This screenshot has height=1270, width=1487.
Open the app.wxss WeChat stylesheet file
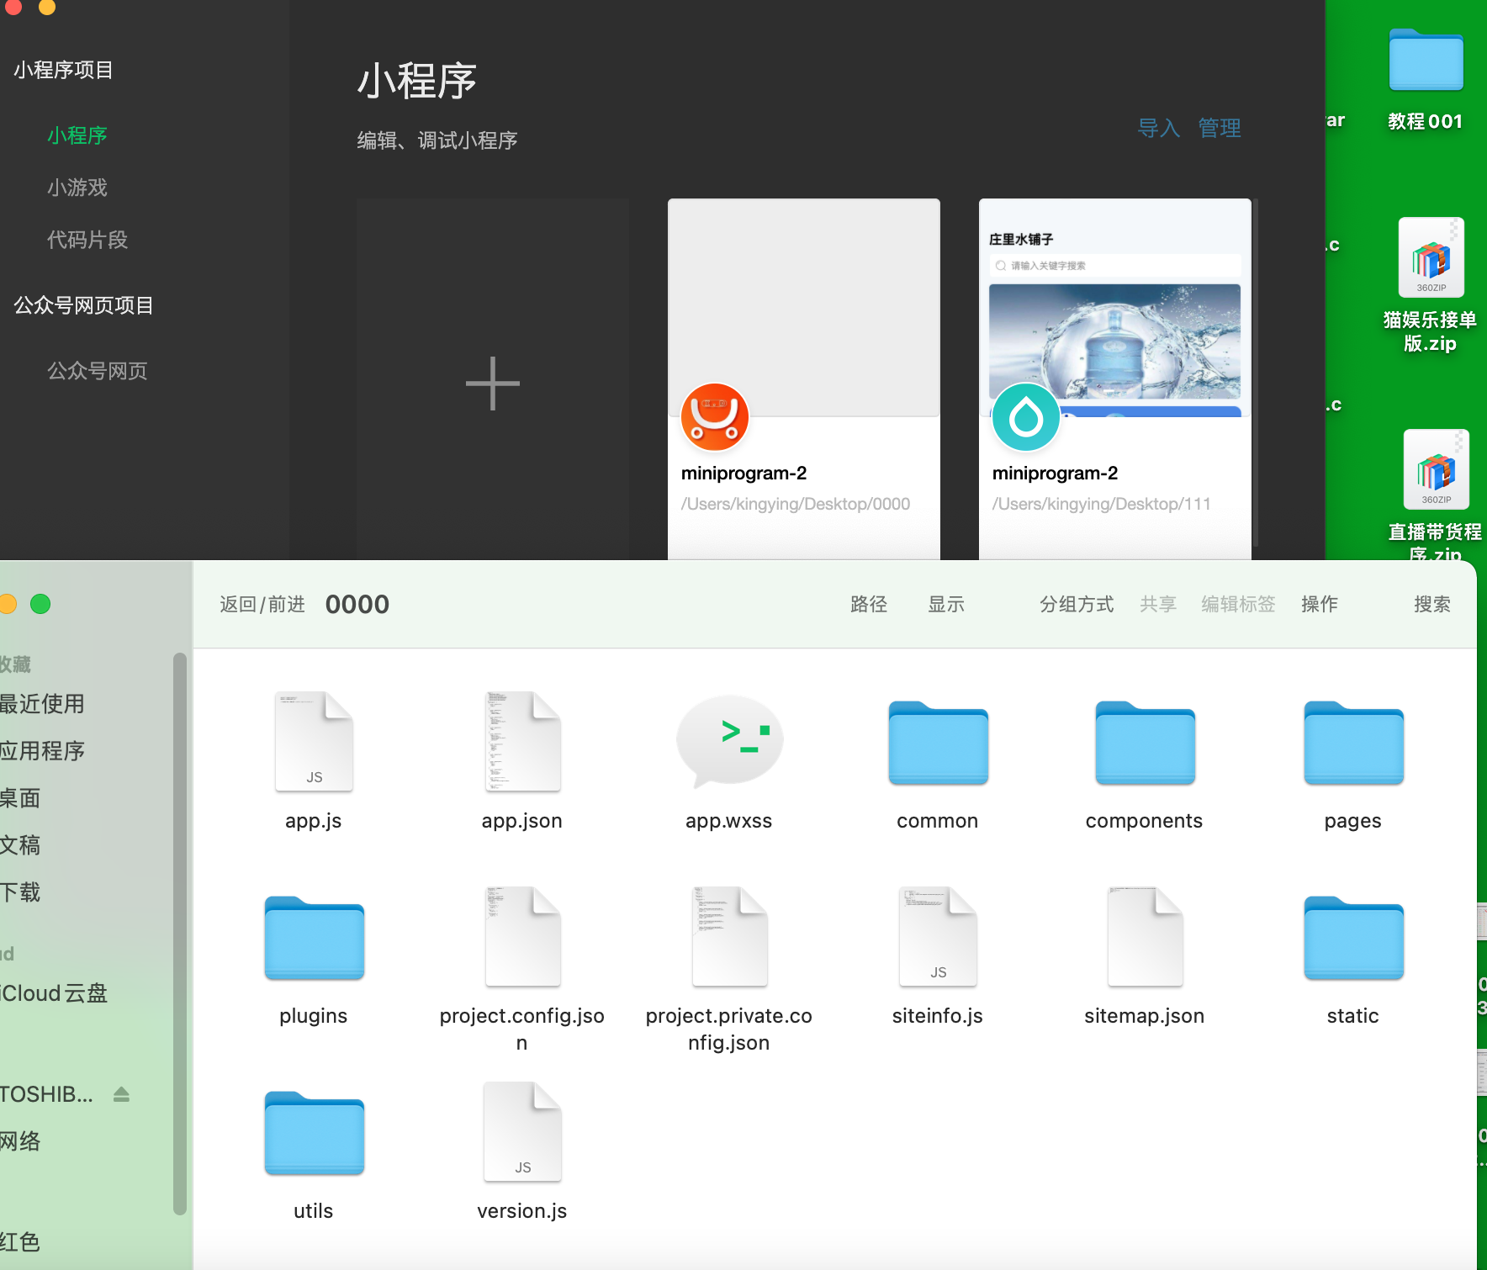728,742
